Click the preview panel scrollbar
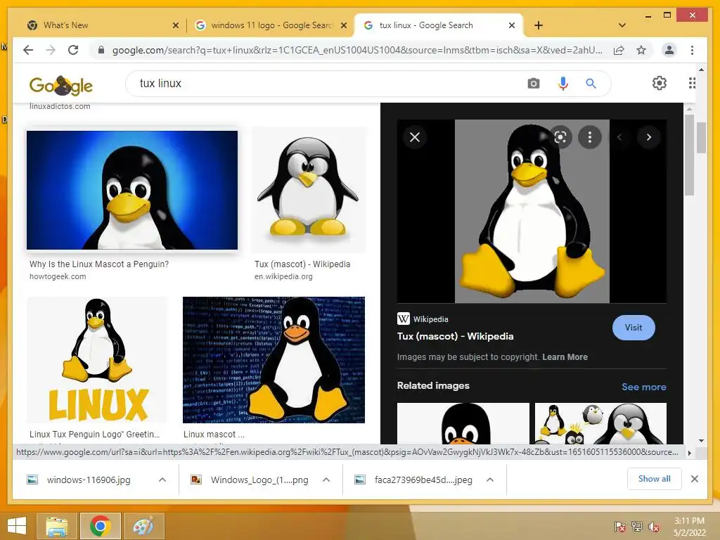The image size is (720, 540). 689,155
